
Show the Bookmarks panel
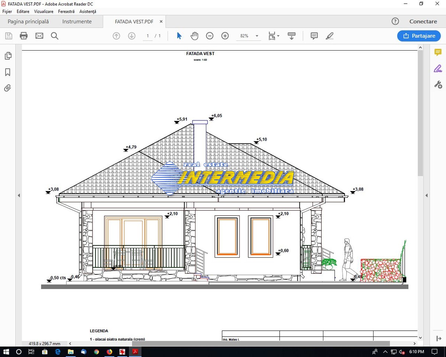click(7, 72)
